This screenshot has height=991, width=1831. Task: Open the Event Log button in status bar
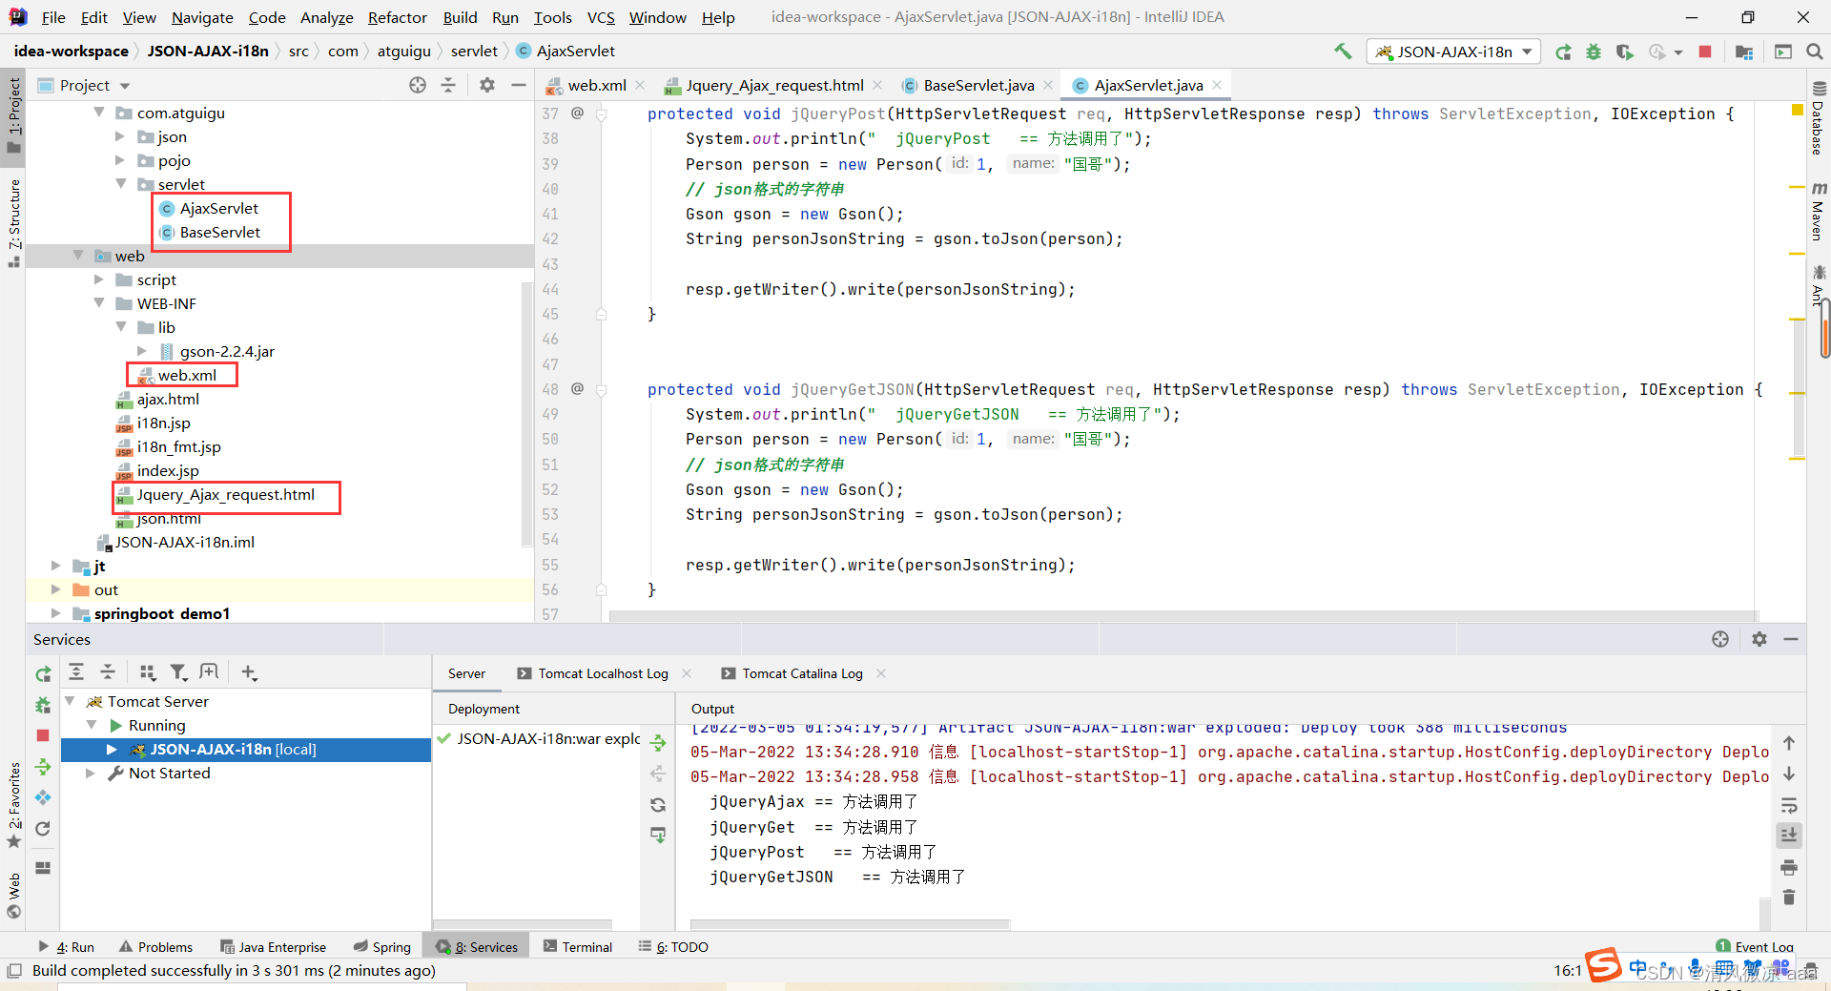click(x=1755, y=946)
